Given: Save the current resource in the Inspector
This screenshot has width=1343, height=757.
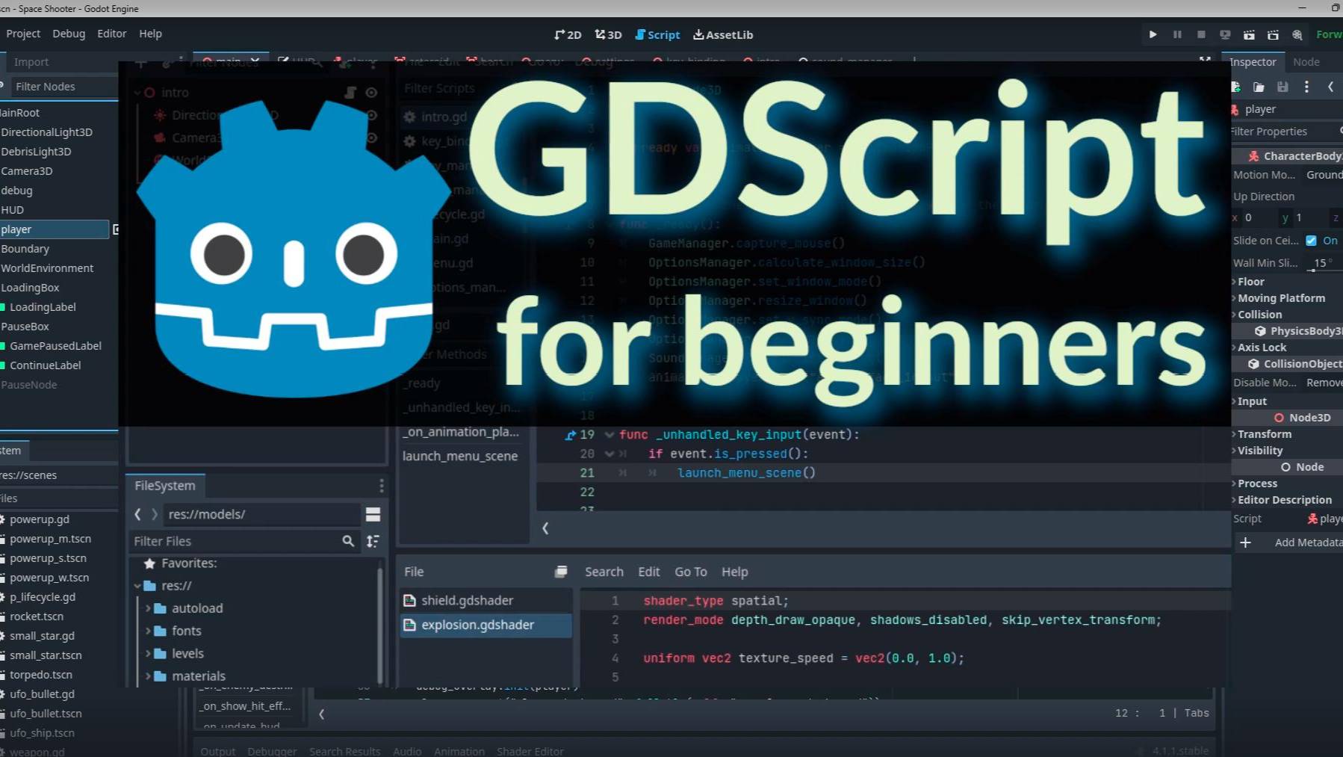Looking at the screenshot, I should [1282, 87].
